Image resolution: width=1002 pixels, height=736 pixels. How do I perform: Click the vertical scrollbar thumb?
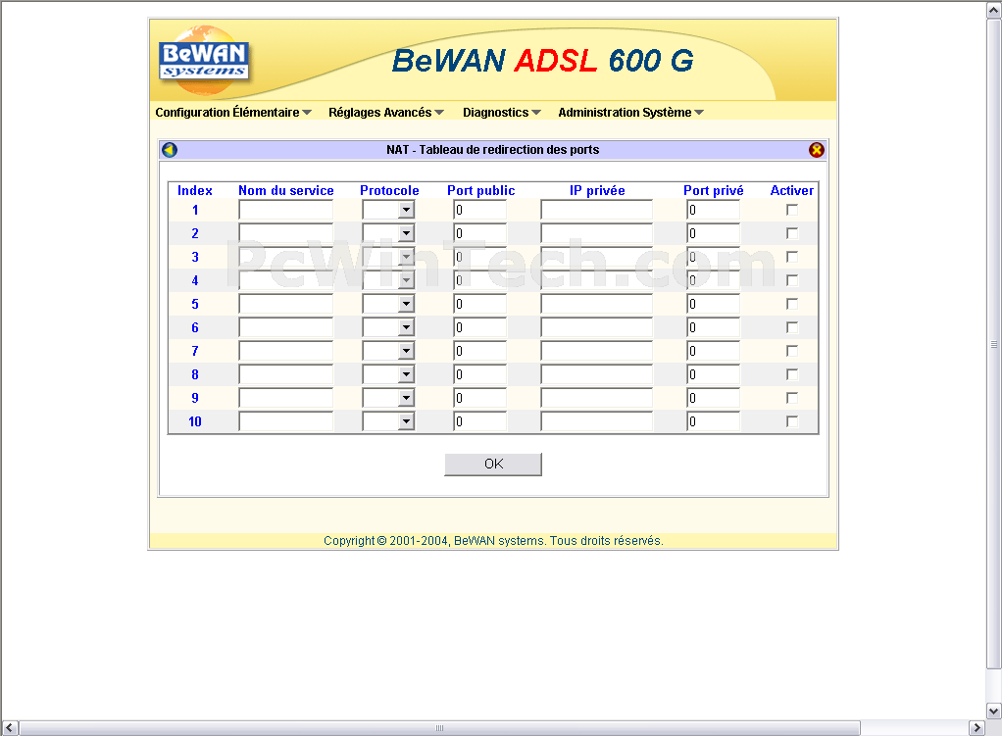[x=994, y=344]
